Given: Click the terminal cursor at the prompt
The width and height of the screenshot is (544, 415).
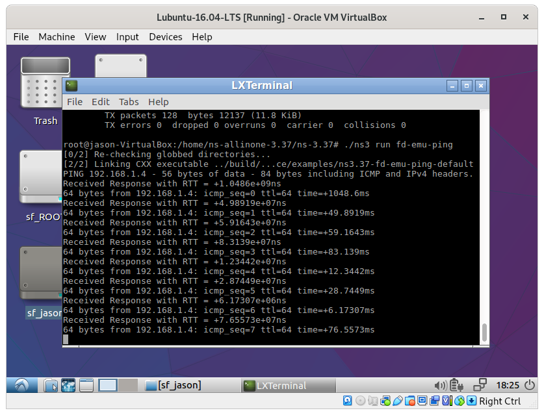Looking at the screenshot, I should click(x=66, y=340).
